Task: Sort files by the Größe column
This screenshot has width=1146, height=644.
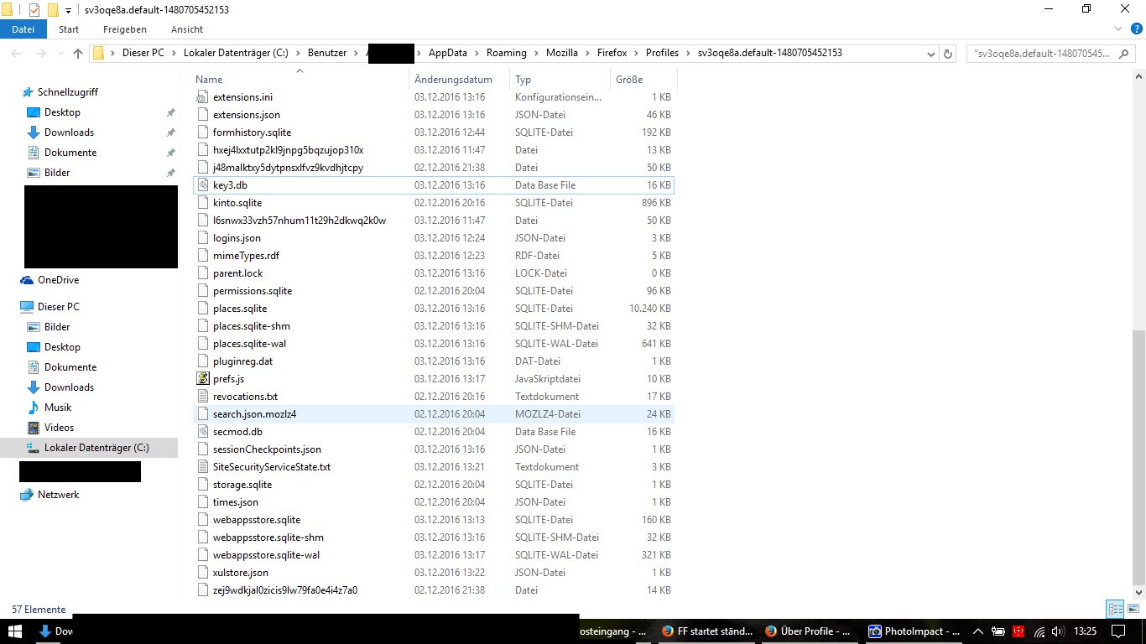Action: click(643, 80)
